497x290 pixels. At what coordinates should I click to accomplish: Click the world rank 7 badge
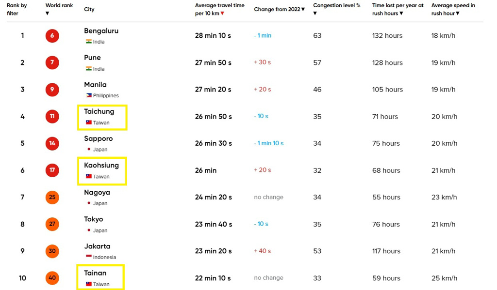[52, 62]
